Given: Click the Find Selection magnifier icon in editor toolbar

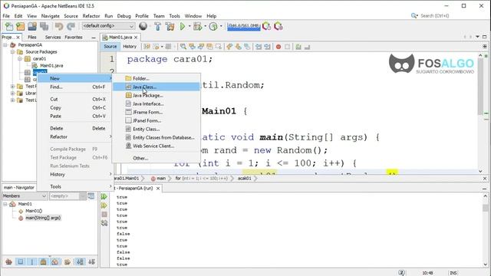Looking at the screenshot, I should coord(183,47).
